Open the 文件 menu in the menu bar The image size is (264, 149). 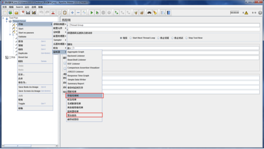[4, 7]
